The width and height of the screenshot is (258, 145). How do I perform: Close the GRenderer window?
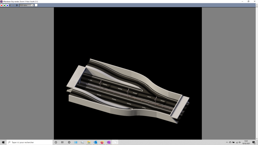[254, 2]
